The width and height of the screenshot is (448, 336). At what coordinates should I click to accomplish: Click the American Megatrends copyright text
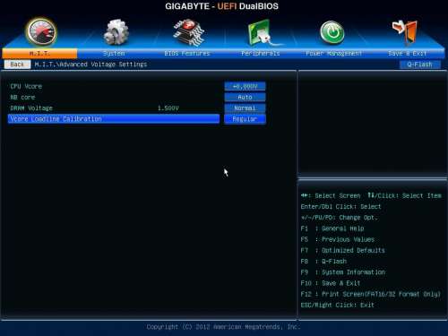[223, 327]
